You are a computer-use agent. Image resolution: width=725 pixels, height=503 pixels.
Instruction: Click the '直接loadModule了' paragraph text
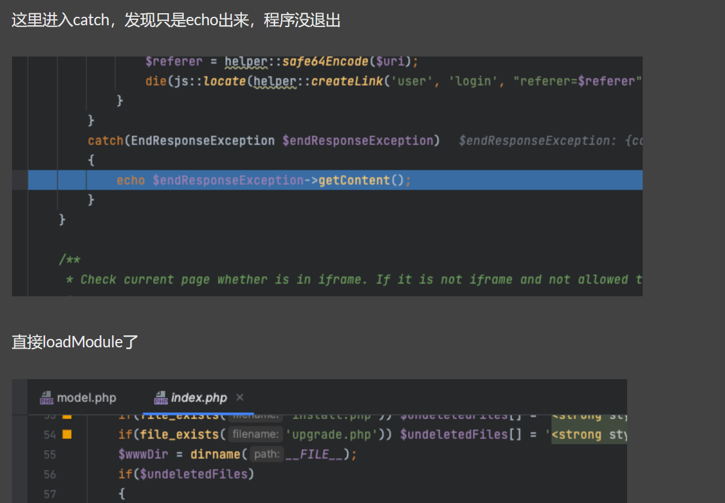(75, 343)
